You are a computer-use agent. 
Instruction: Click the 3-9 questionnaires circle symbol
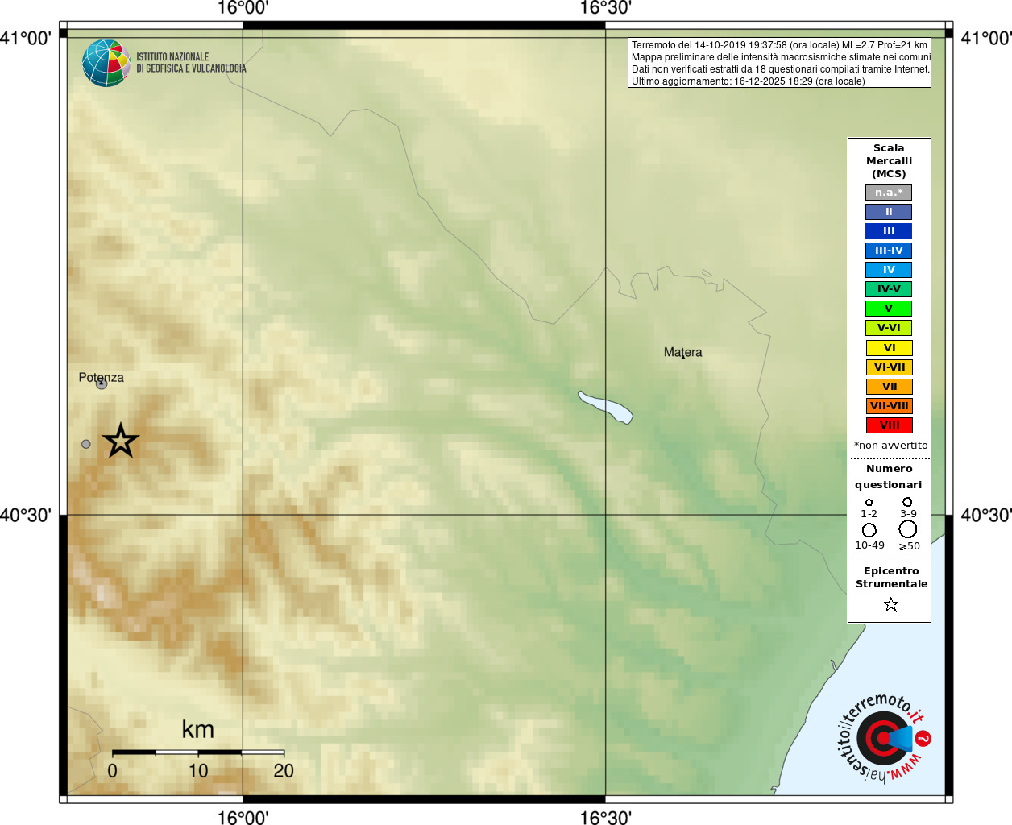[907, 502]
